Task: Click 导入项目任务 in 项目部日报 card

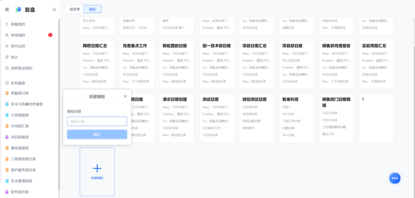Action: point(291,60)
